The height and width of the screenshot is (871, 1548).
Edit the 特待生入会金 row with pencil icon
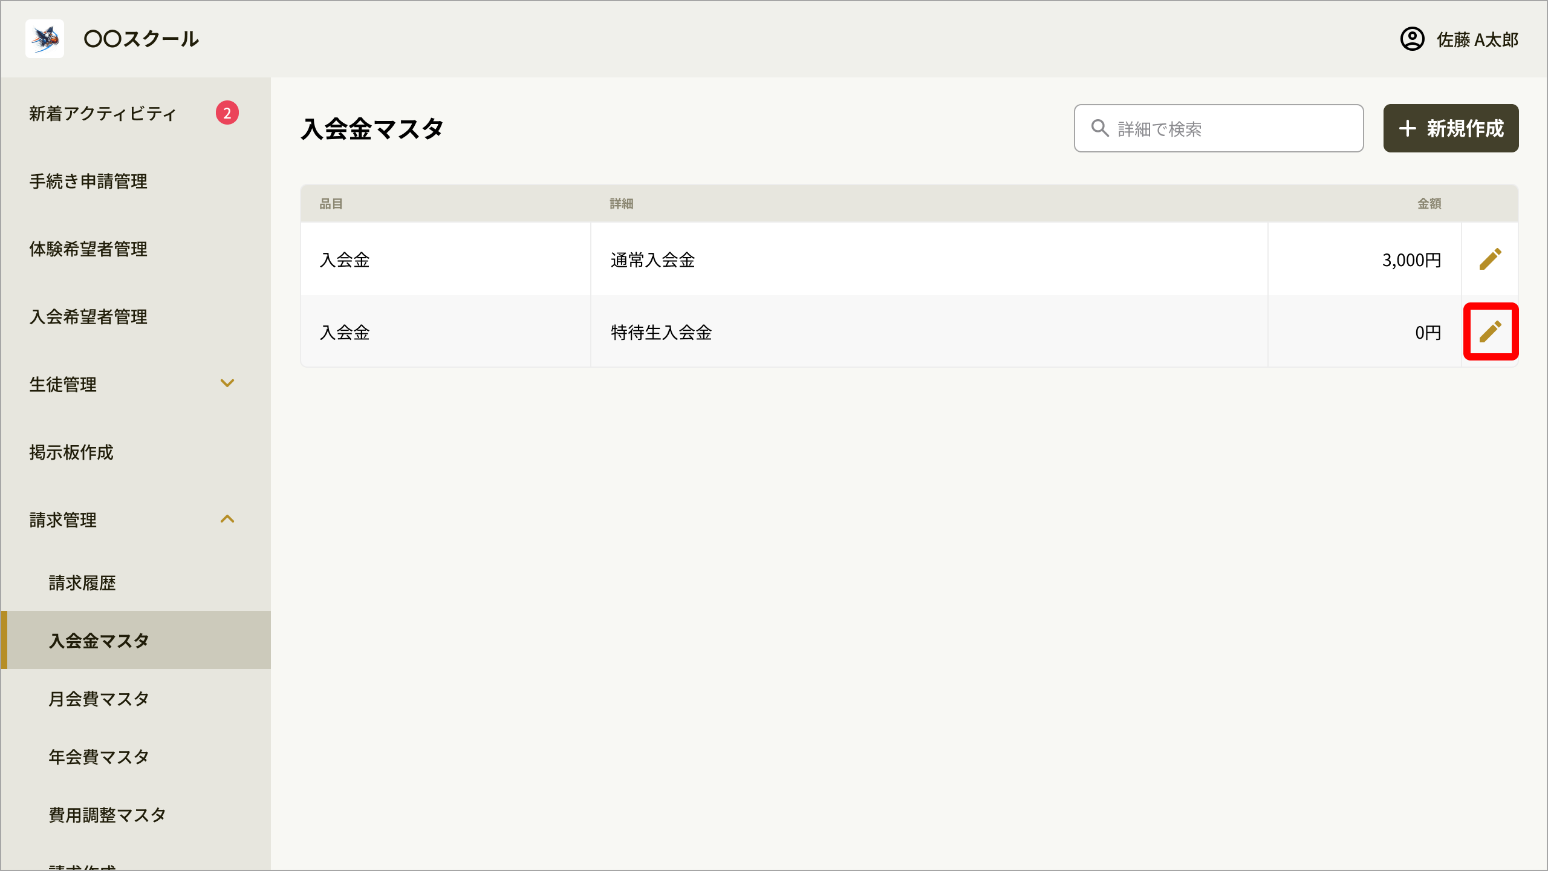pos(1490,331)
